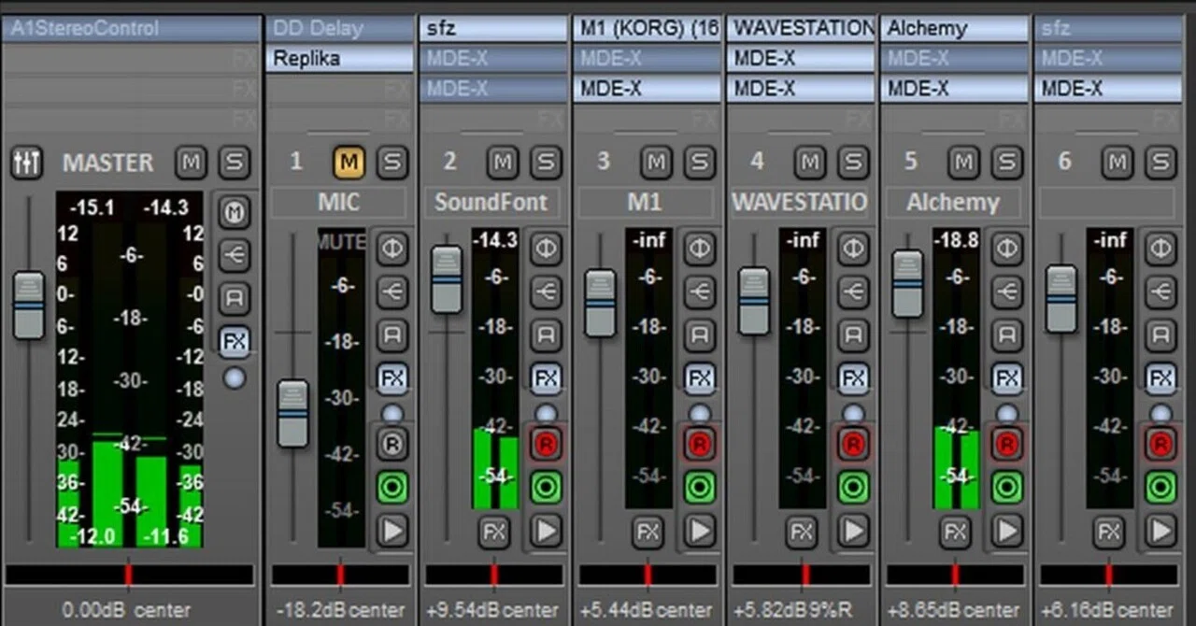1196x626 pixels.
Task: Open FX chain of MIC track
Action: [x=392, y=378]
